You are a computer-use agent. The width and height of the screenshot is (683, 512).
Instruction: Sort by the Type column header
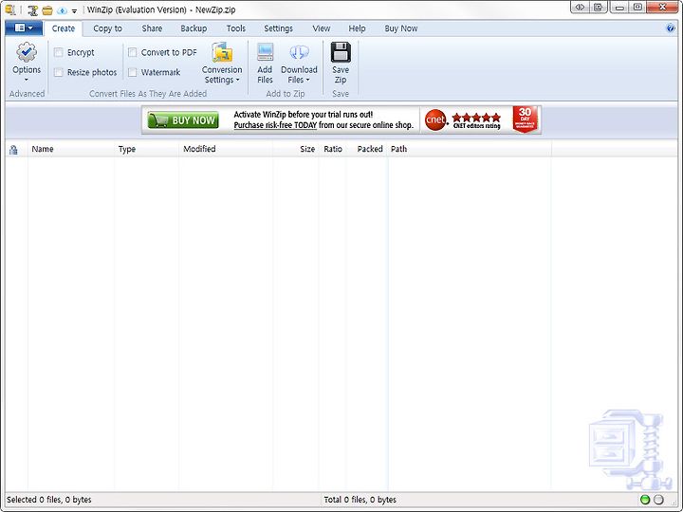click(147, 149)
